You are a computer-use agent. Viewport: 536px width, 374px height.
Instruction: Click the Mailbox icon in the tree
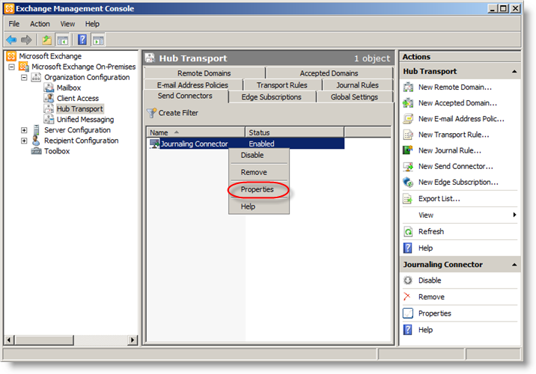[49, 88]
